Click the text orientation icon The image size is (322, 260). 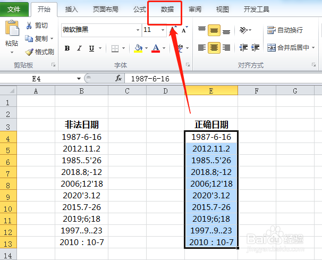point(243,30)
